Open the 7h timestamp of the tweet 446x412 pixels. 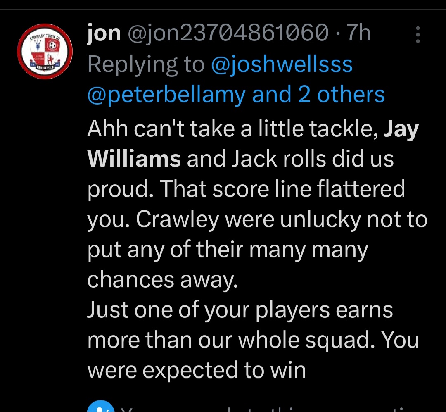click(358, 33)
